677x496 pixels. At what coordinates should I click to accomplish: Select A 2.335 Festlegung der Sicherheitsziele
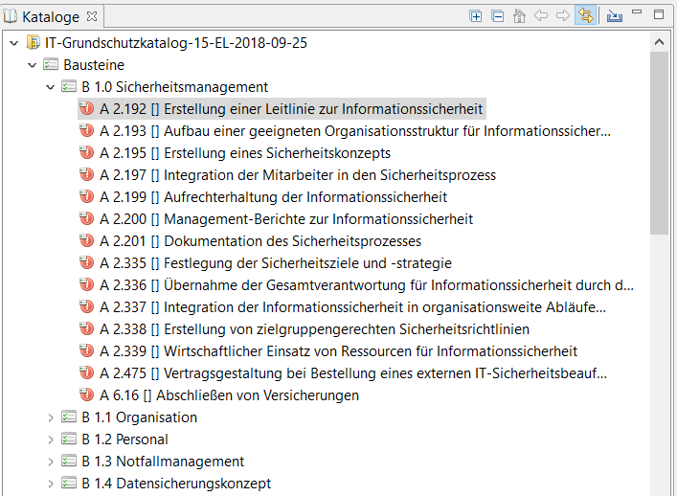pos(276,263)
